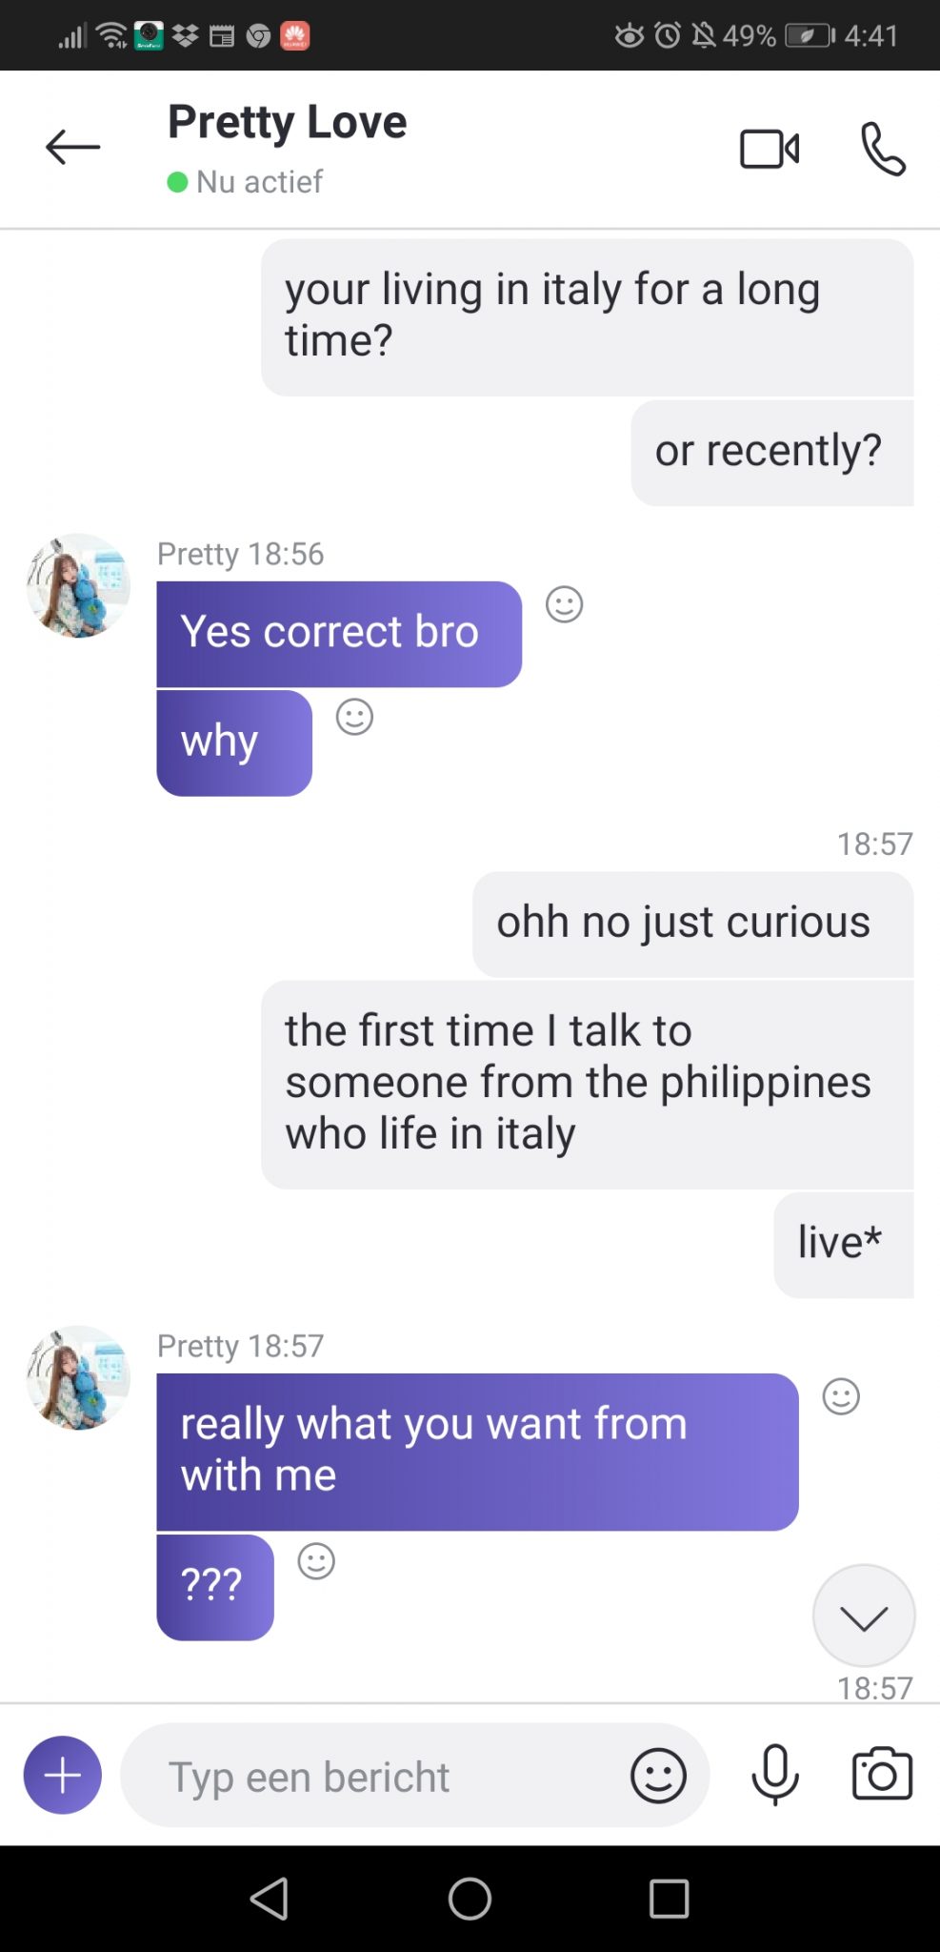Start a voice call with Pretty Love
The width and height of the screenshot is (940, 1952).
[883, 149]
